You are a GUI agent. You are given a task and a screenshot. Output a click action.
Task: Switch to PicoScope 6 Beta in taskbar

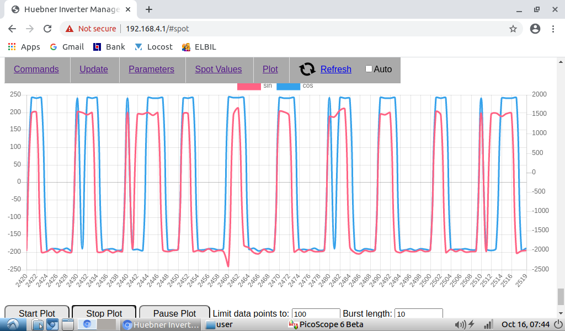coord(326,324)
